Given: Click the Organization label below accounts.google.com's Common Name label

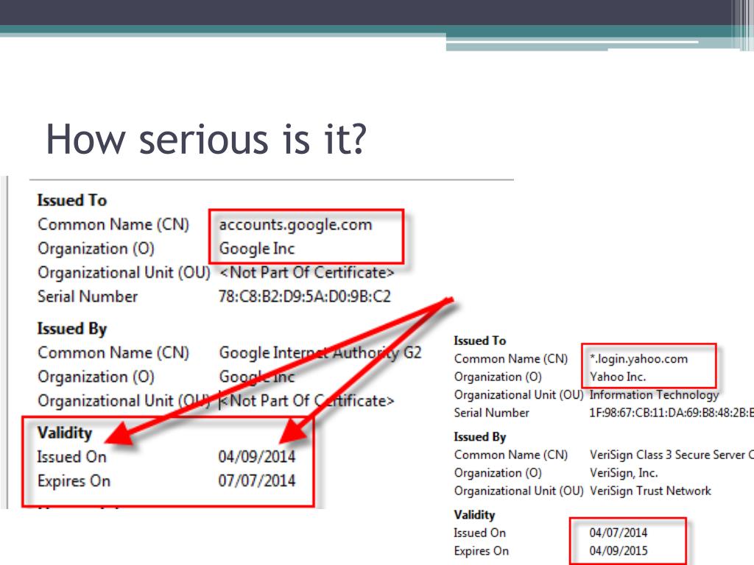Looking at the screenshot, I should tap(96, 249).
